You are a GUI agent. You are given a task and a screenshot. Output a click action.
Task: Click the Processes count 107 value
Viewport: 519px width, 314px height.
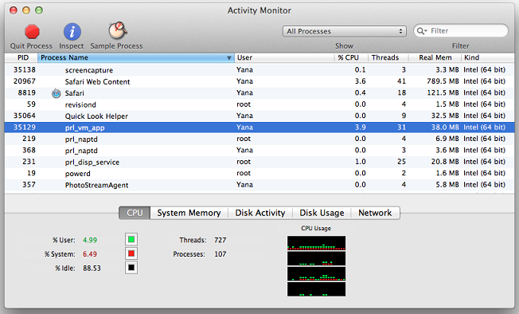(x=220, y=254)
